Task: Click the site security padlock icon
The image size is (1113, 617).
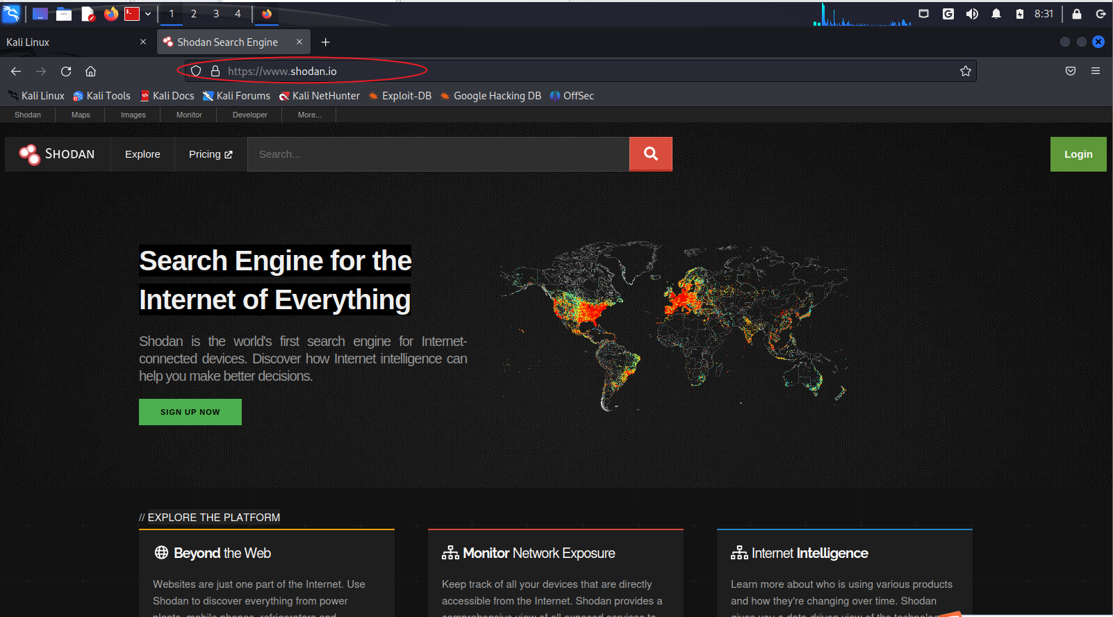Action: pos(215,71)
